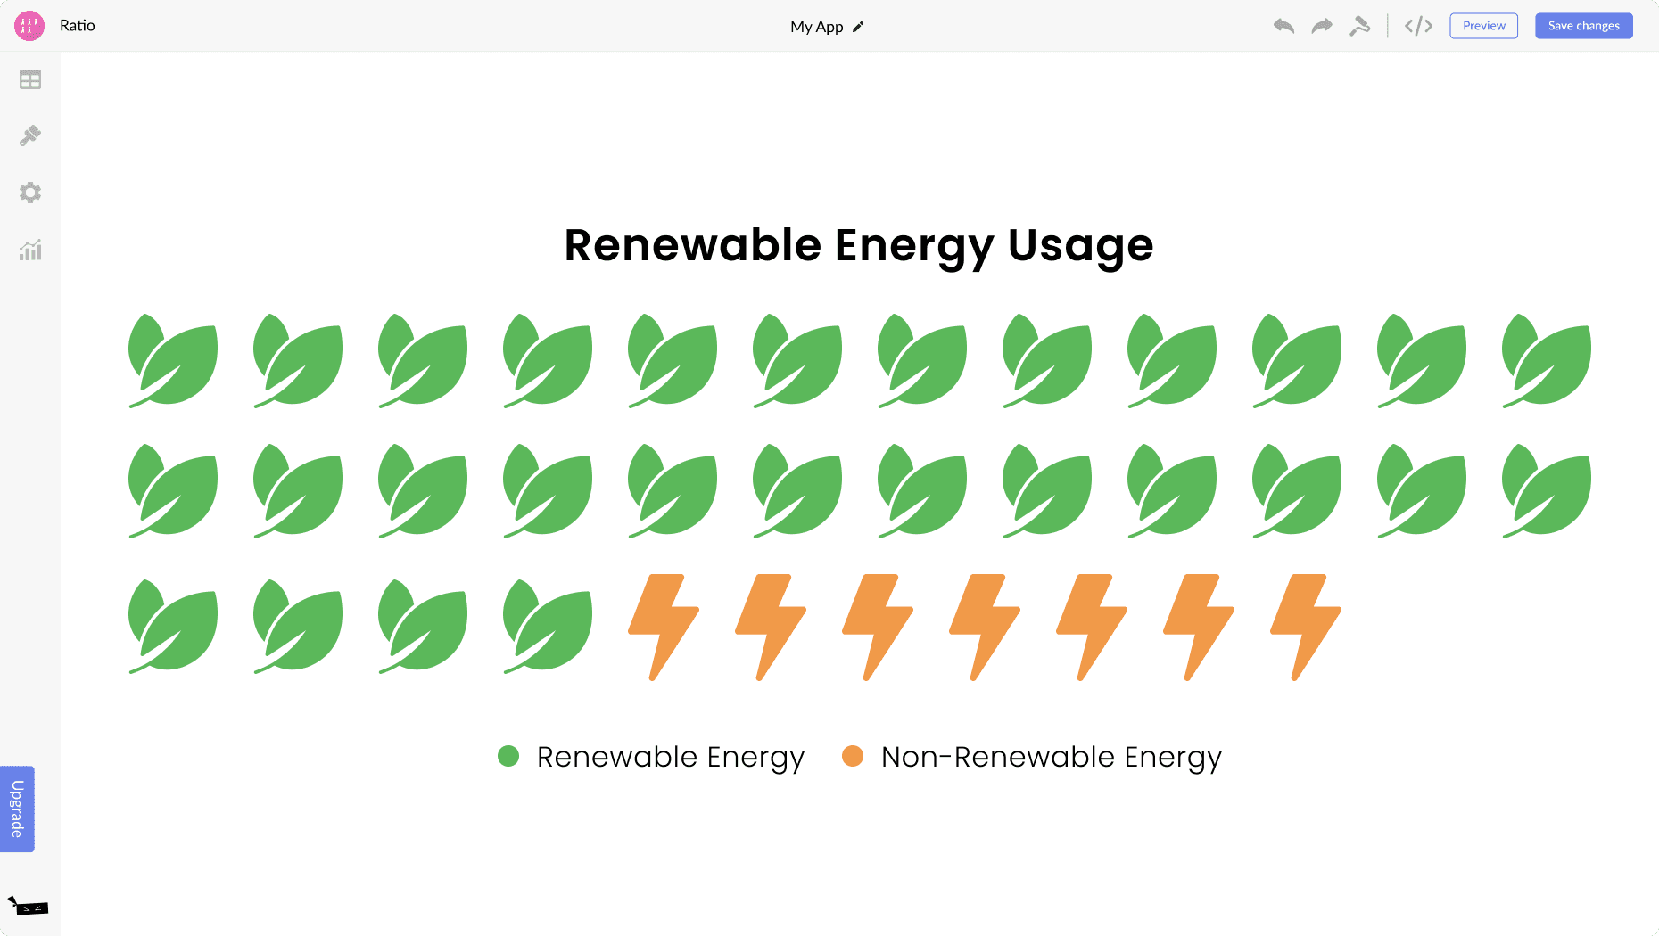Screen dimensions: 1659x936
Task: Open the gear settings sidebar icon
Action: coord(30,193)
